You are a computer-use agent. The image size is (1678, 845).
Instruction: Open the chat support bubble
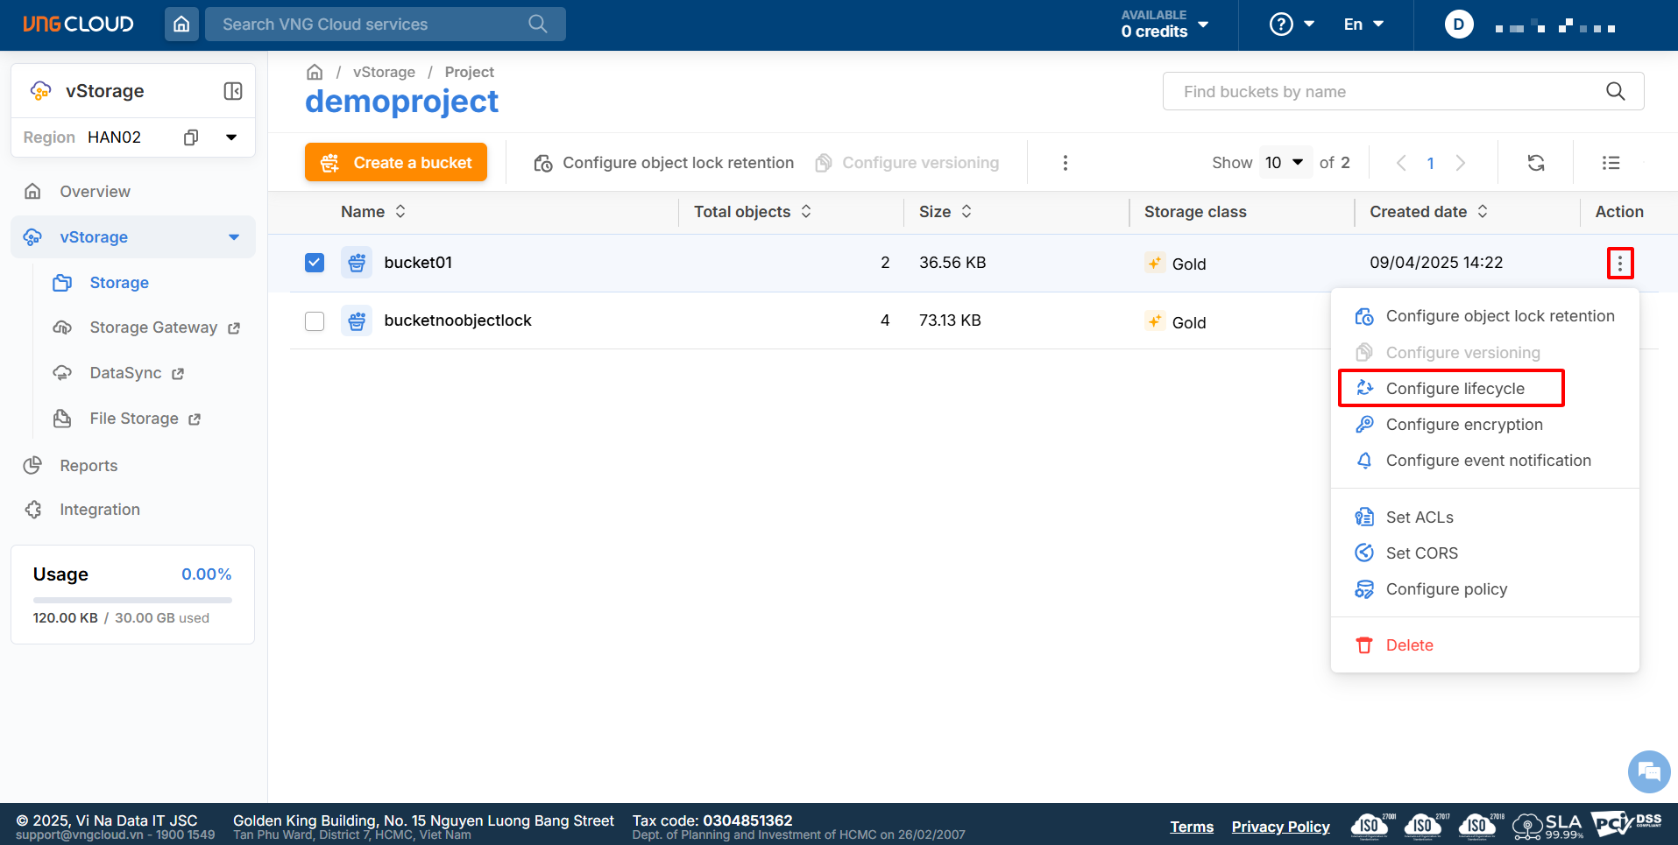tap(1648, 771)
